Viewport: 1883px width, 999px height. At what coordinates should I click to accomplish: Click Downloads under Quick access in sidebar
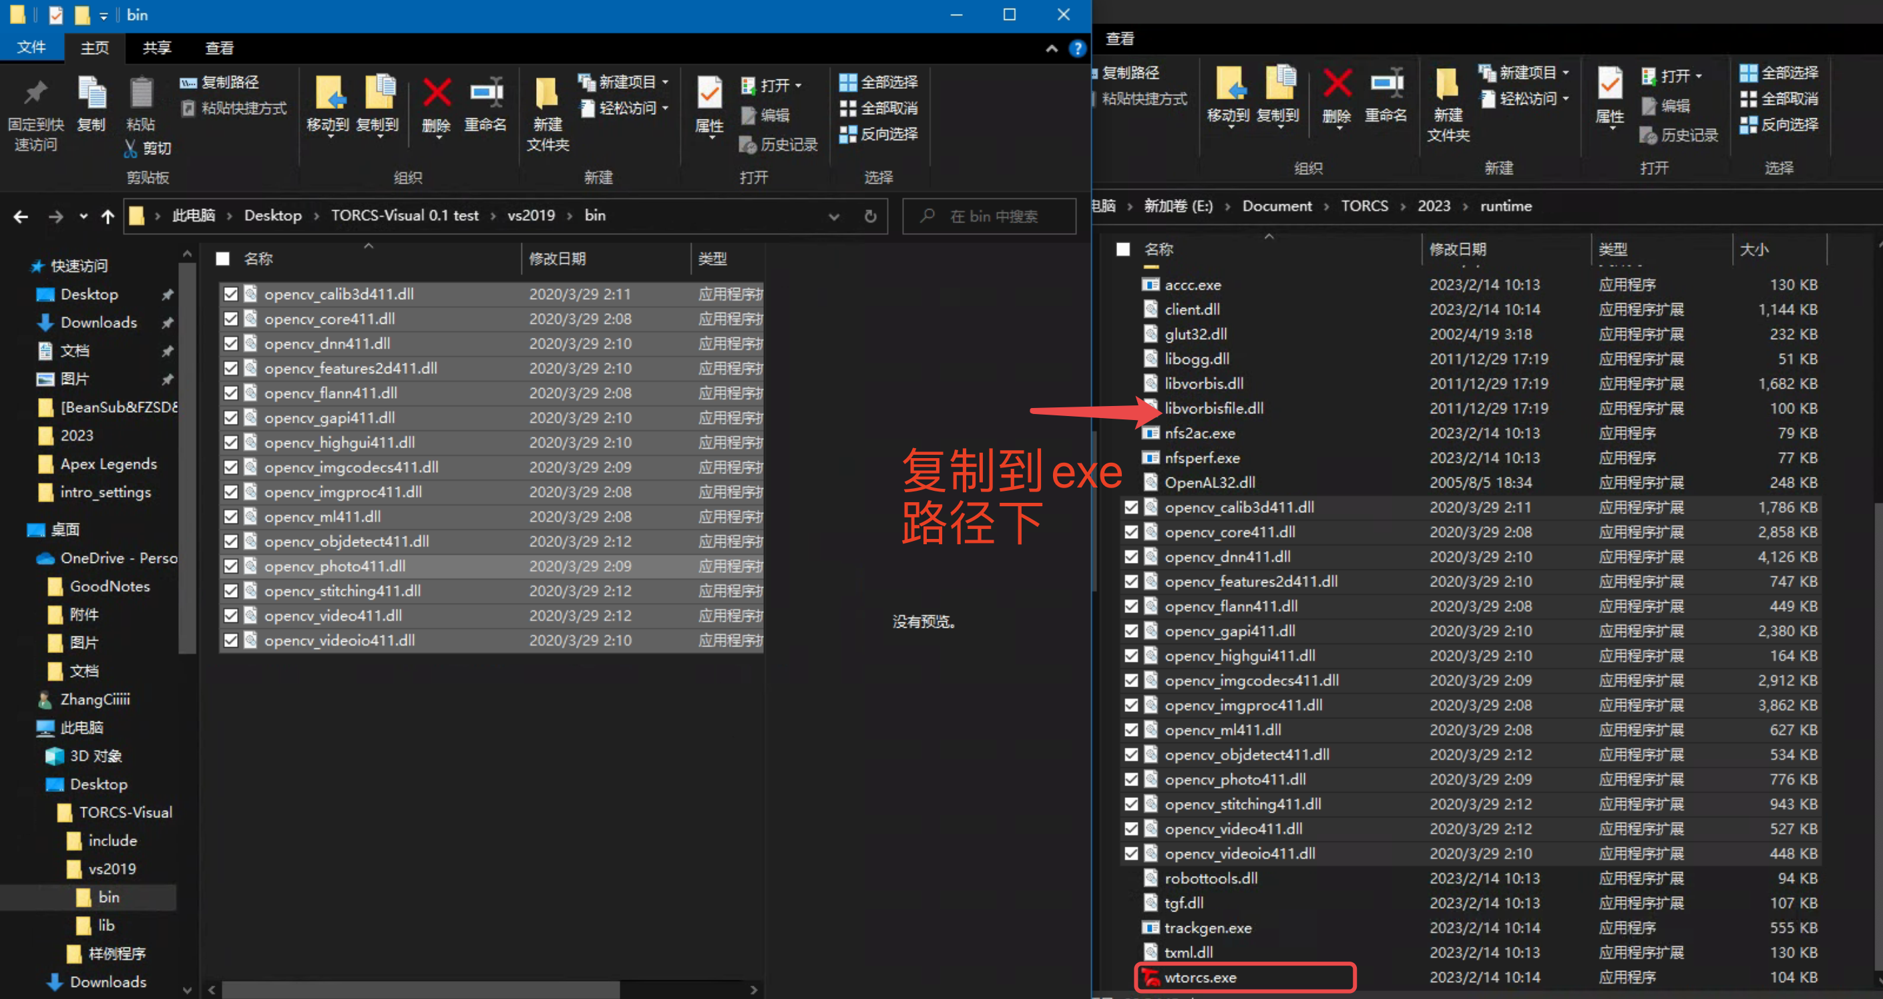[x=99, y=323]
